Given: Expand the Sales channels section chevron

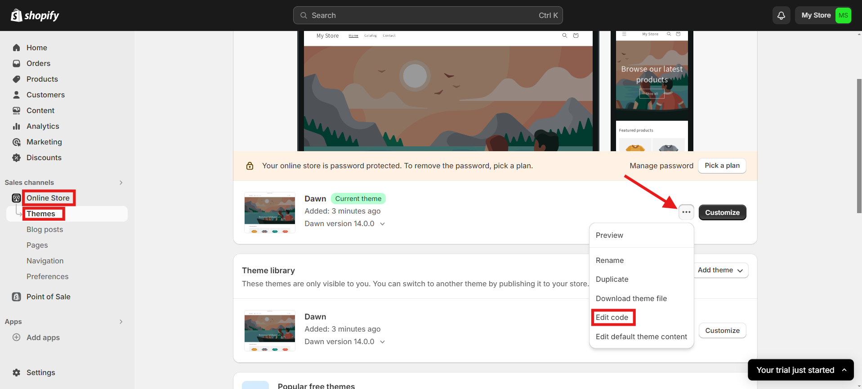Looking at the screenshot, I should click(121, 183).
